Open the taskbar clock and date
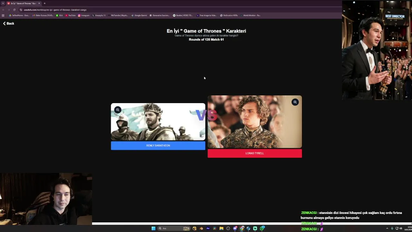This screenshot has height=232, width=412. pos(408,228)
